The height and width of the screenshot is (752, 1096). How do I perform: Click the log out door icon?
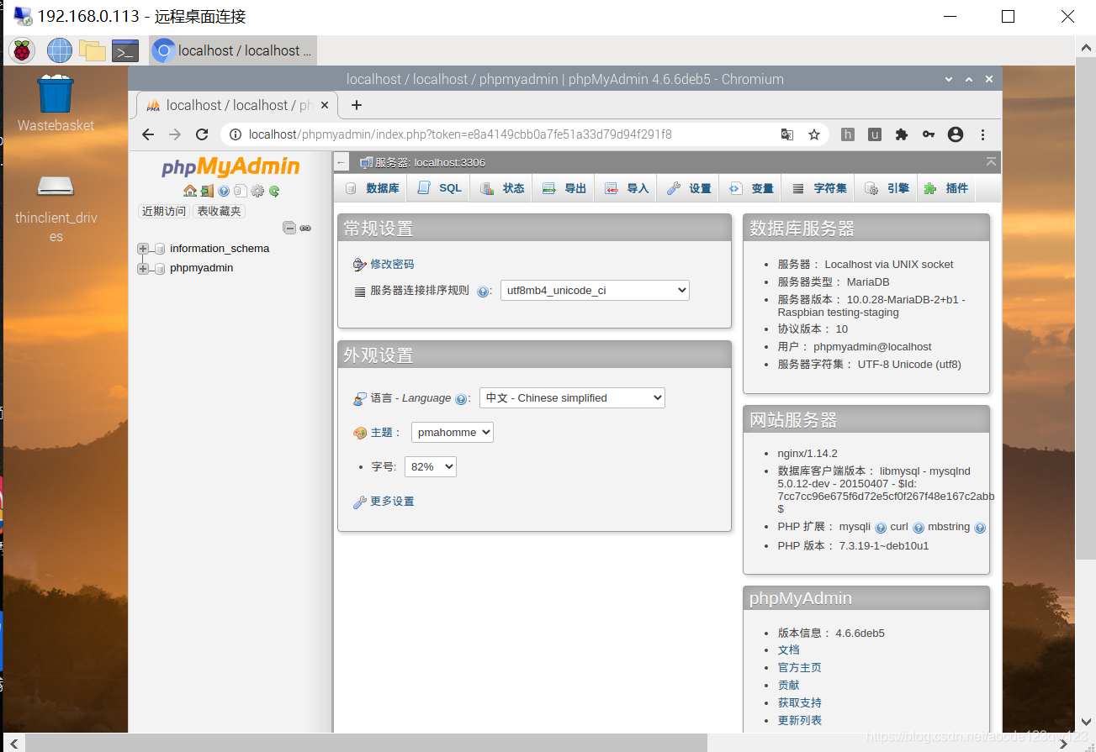(x=207, y=191)
